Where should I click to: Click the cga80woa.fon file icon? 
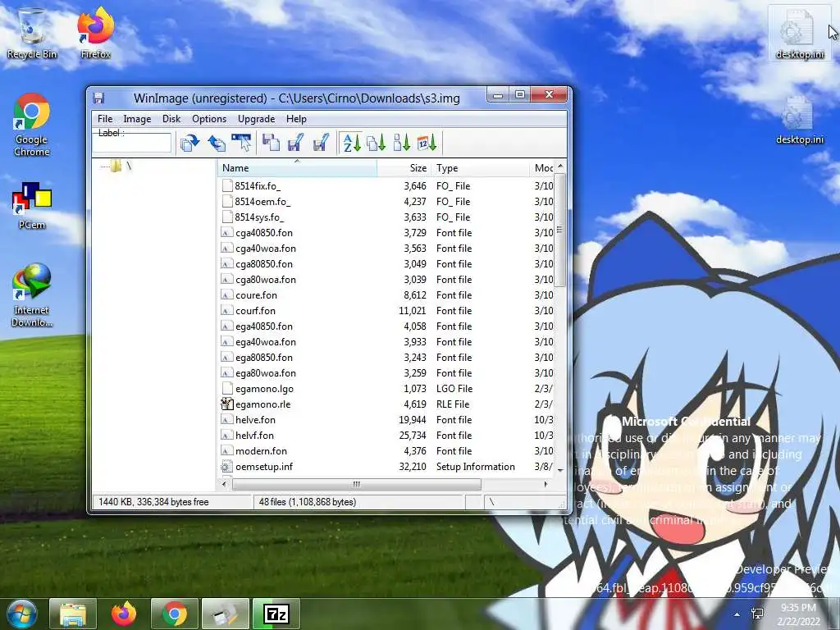tap(227, 280)
